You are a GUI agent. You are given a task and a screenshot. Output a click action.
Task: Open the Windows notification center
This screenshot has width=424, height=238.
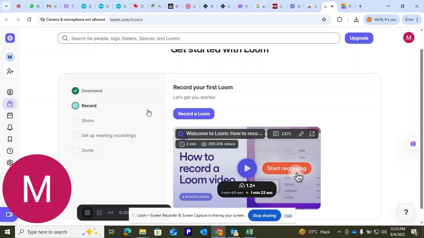[x=414, y=232]
